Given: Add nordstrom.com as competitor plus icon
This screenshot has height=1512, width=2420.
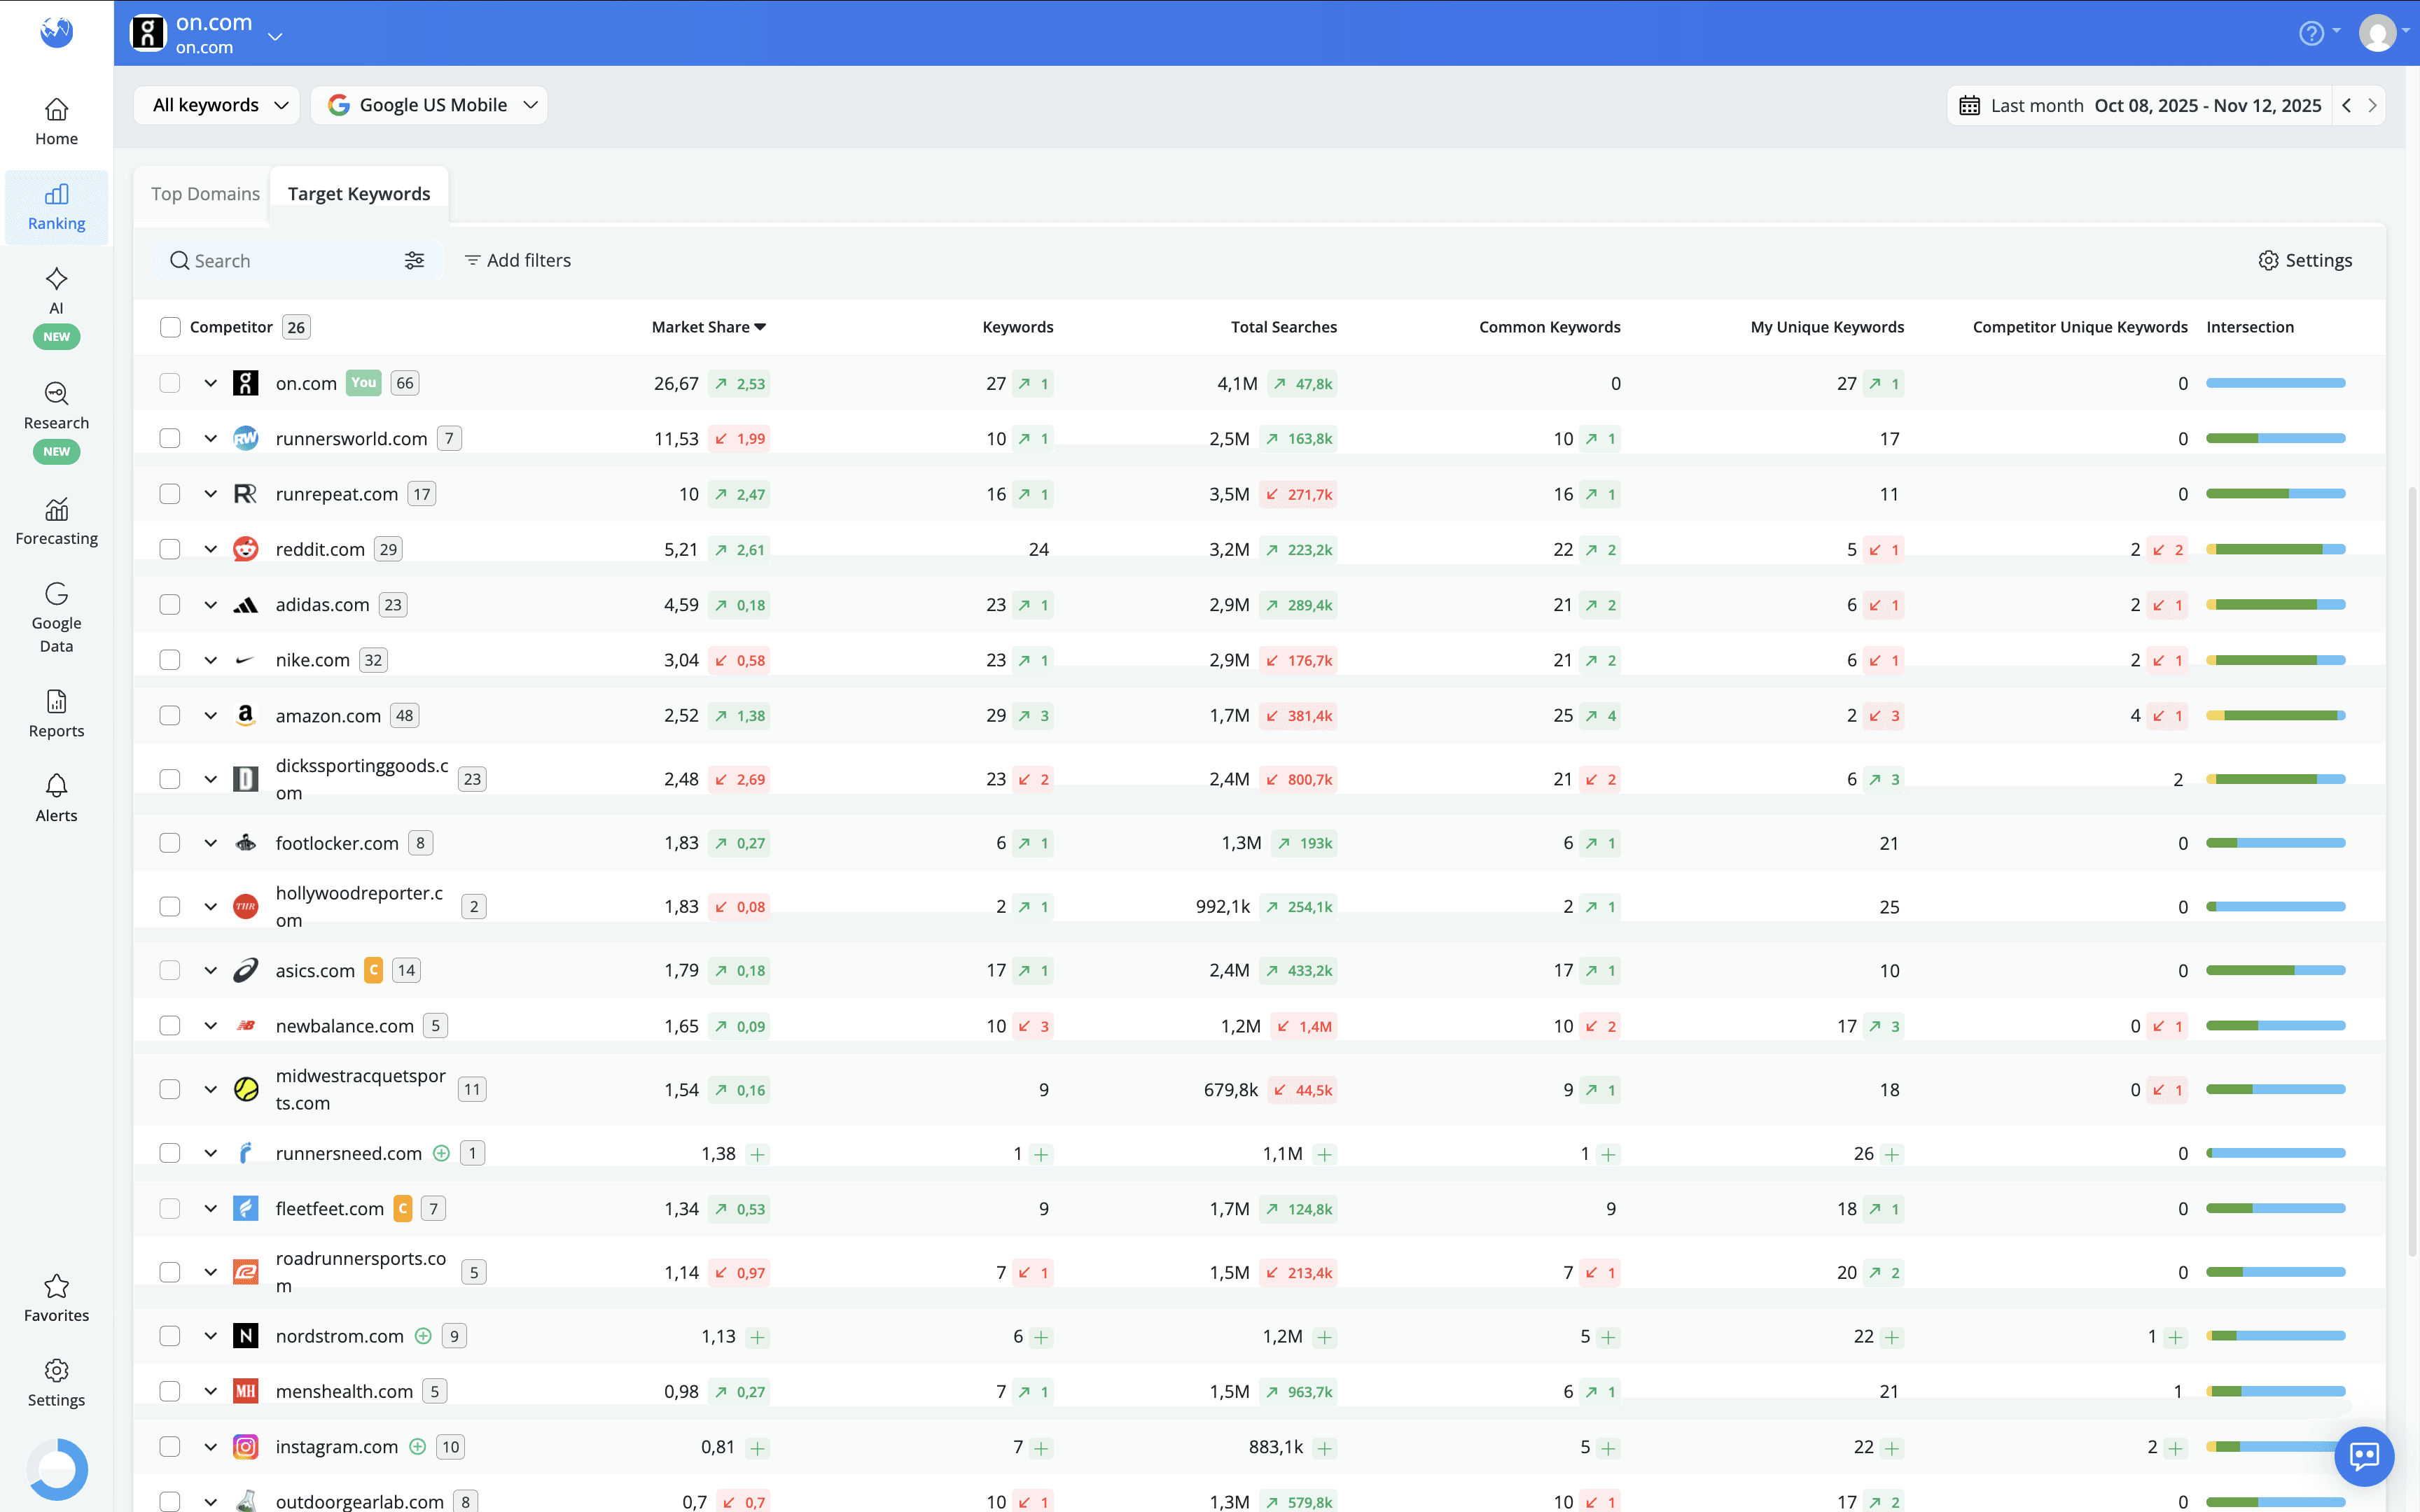Looking at the screenshot, I should point(423,1336).
